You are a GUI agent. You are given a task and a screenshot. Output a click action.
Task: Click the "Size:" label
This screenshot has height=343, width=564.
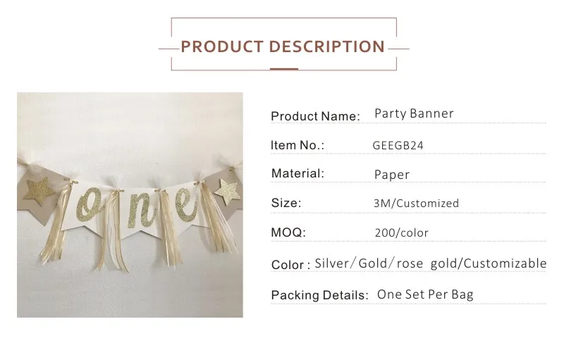click(286, 203)
